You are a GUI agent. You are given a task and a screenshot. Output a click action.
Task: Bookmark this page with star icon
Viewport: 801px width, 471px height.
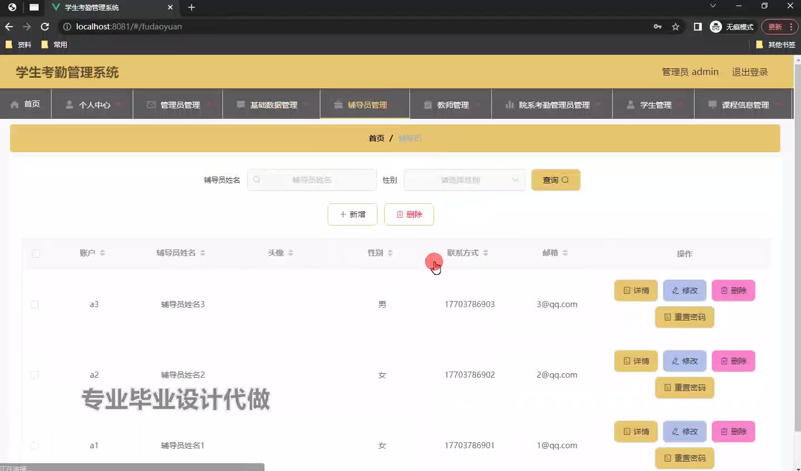pos(675,27)
